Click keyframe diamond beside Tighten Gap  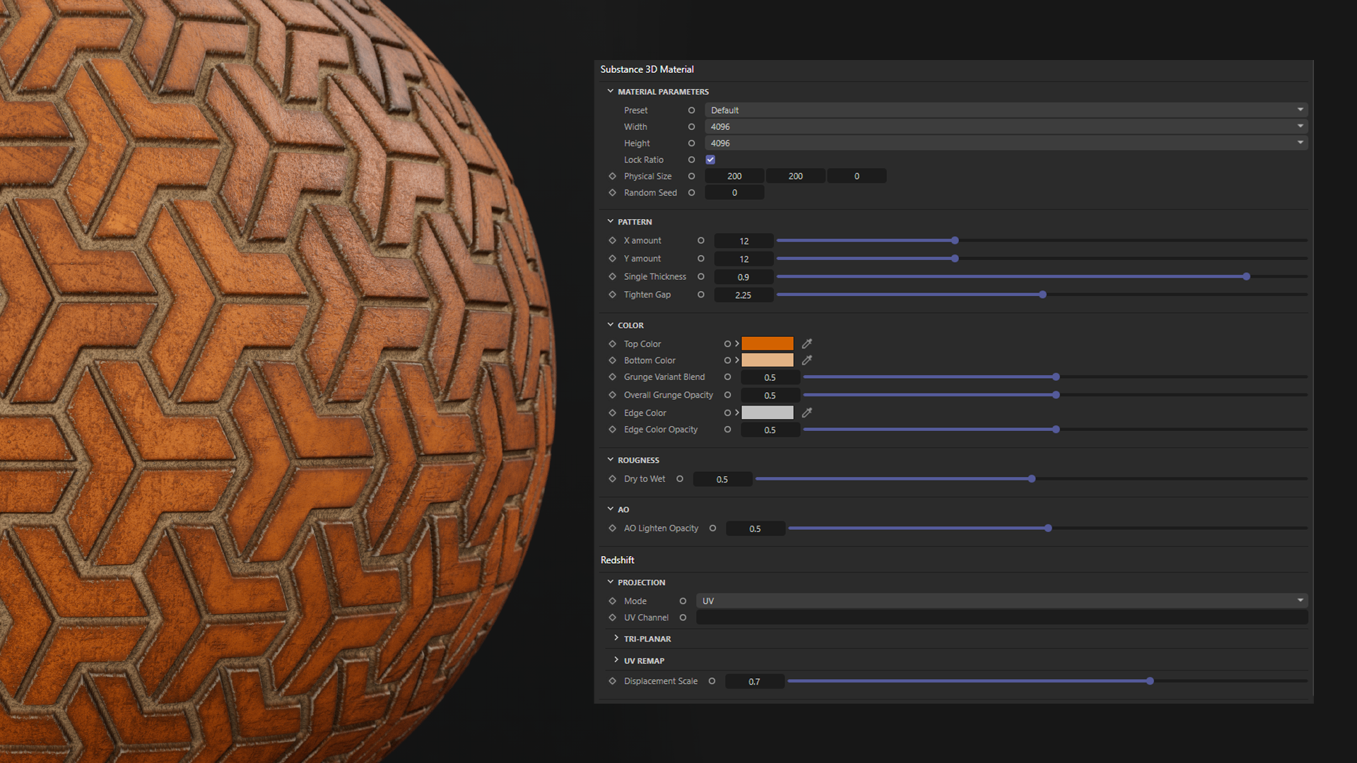tap(612, 295)
